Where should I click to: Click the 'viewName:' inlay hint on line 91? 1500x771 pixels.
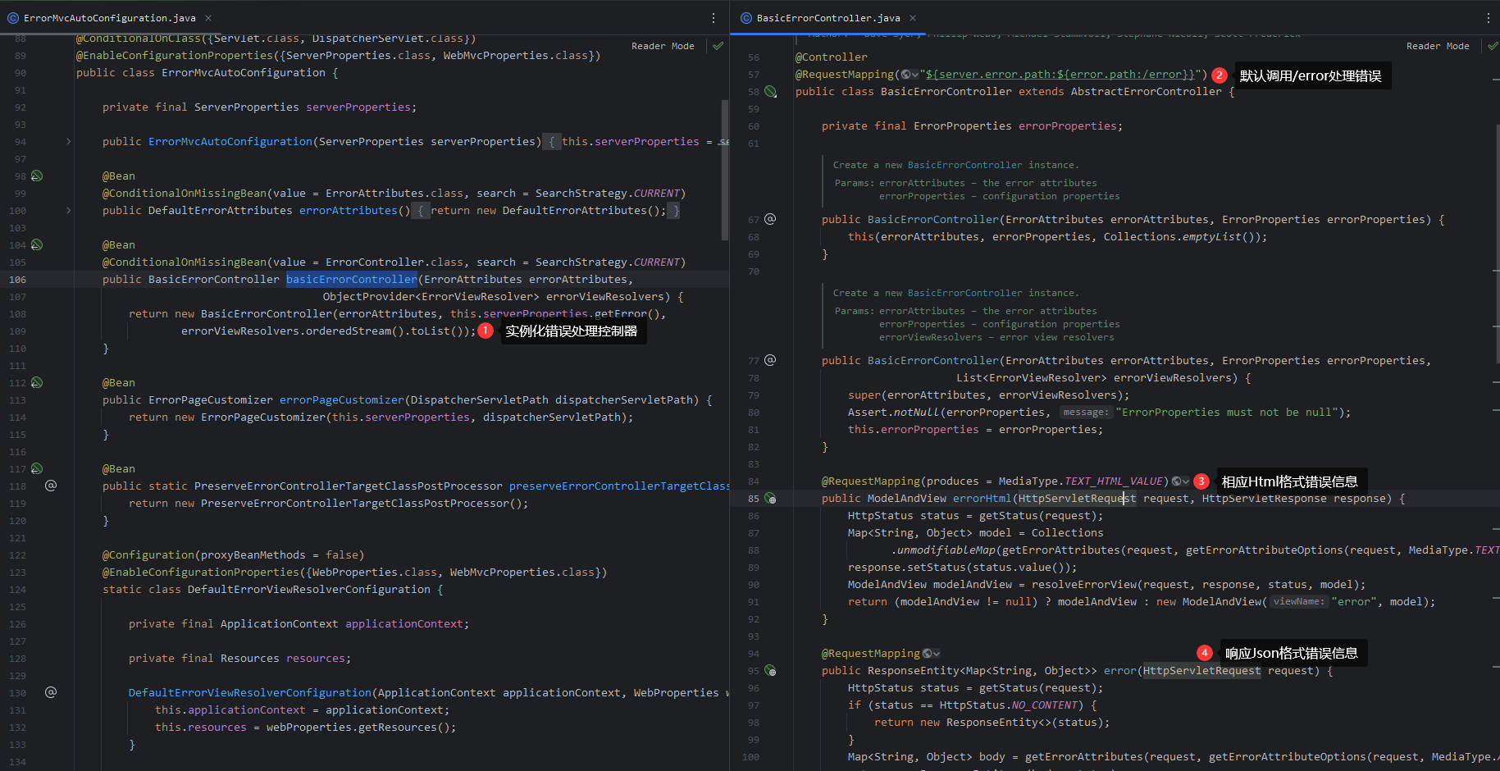(x=1299, y=602)
